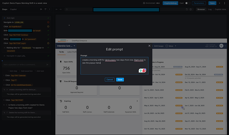The height and width of the screenshot is (135, 229).
Task: Click the Environment icon
Action: (x=144, y=3)
